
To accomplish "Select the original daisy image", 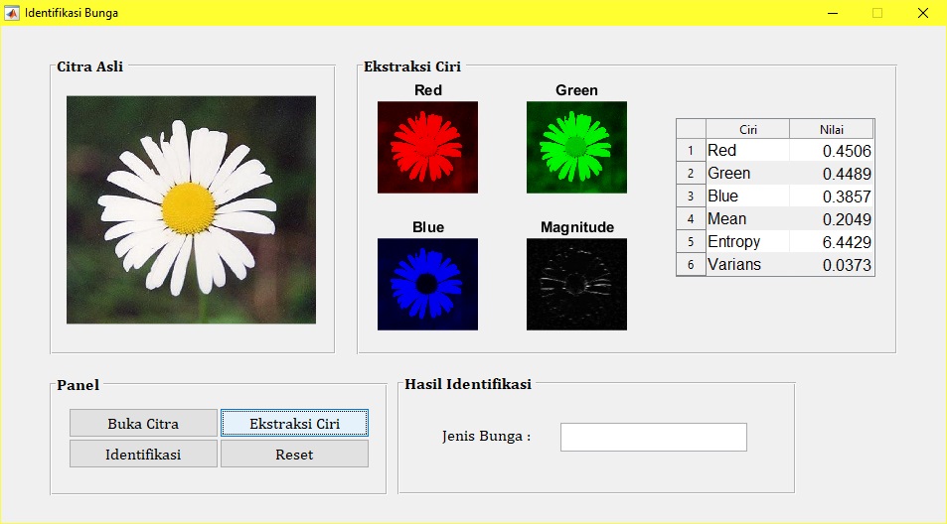I will click(191, 209).
